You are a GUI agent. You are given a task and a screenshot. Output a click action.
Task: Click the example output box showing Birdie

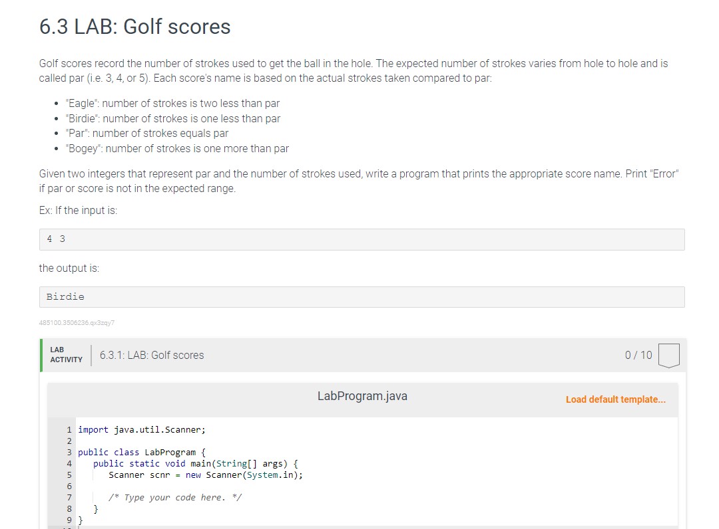361,297
